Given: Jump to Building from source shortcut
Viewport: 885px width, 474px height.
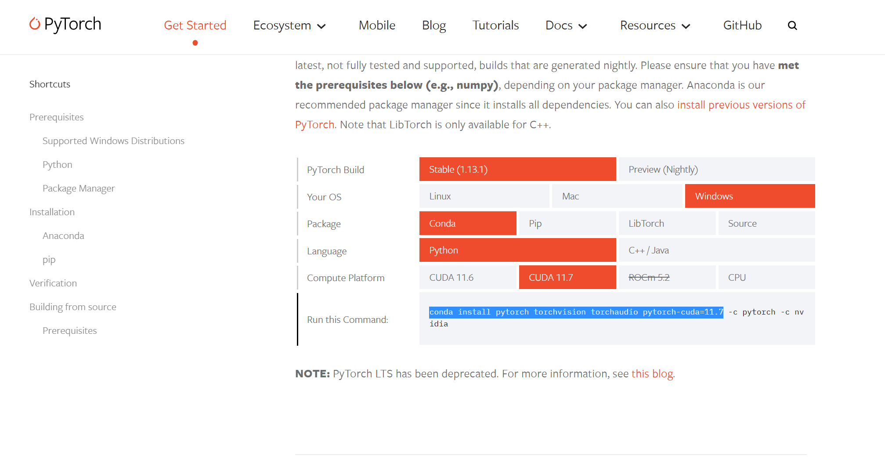Looking at the screenshot, I should tap(73, 307).
